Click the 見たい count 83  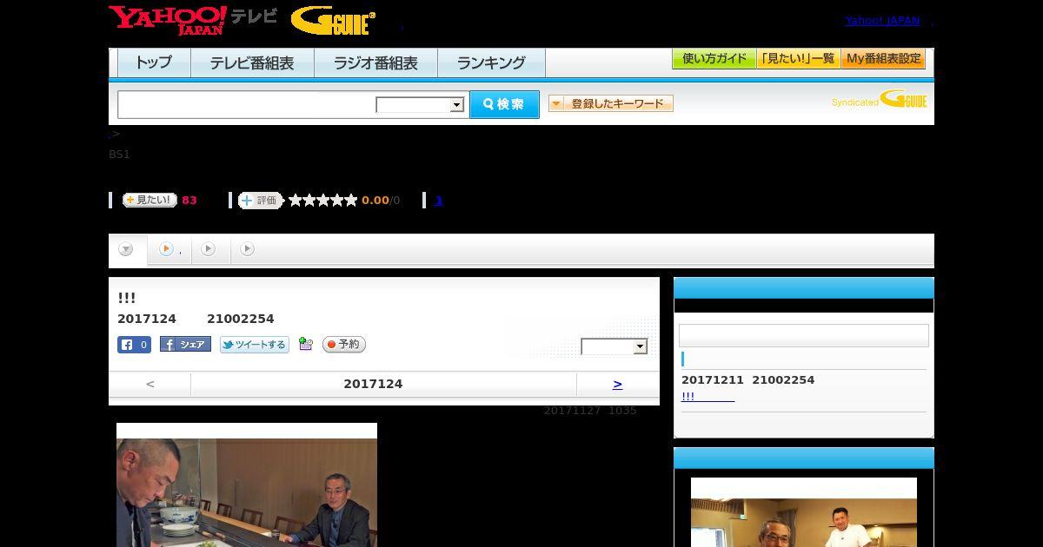[x=189, y=201]
